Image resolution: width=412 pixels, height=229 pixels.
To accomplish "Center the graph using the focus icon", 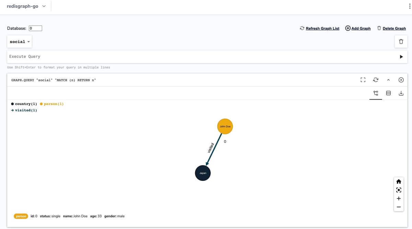I will click(399, 190).
